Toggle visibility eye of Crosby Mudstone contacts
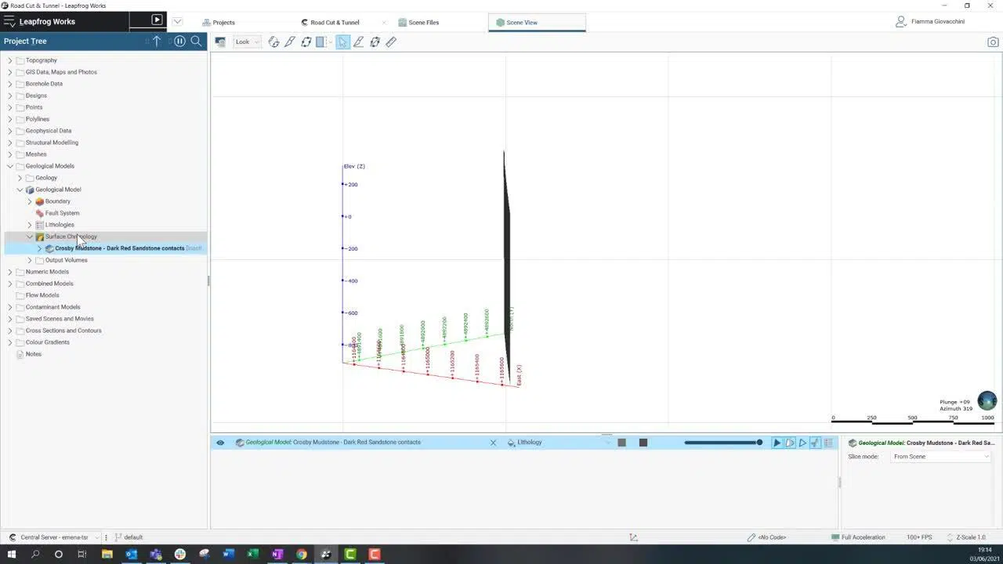Image resolution: width=1003 pixels, height=564 pixels. (x=220, y=443)
